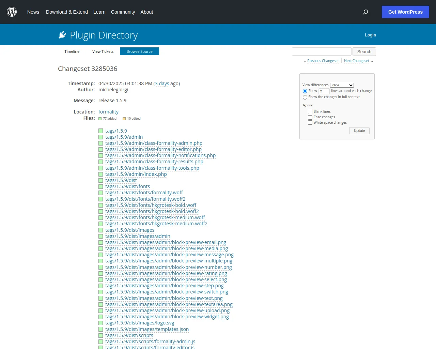Select 'Show the changes in full context' radio
The height and width of the screenshot is (349, 436).
(x=305, y=97)
